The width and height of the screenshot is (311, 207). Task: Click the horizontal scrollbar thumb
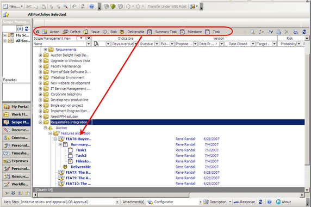point(113,195)
